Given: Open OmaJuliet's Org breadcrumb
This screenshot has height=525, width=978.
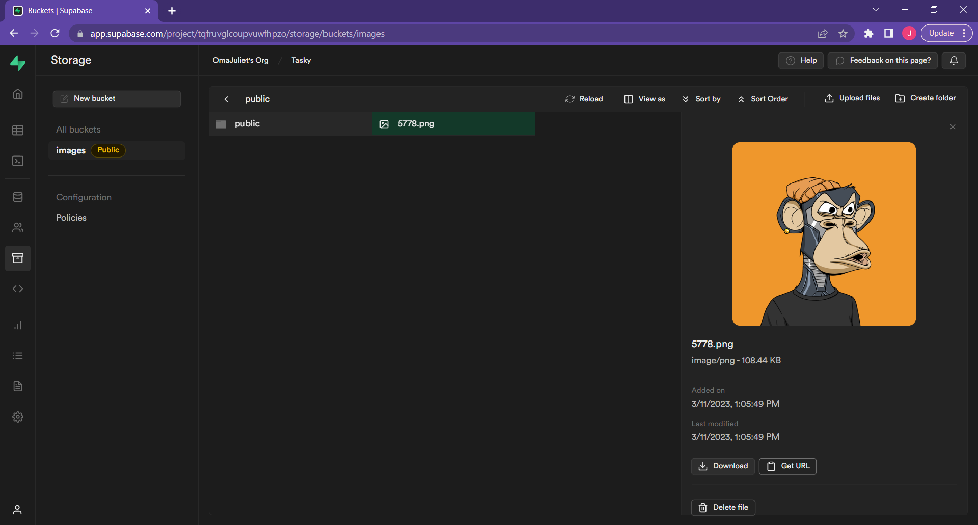Looking at the screenshot, I should click(240, 60).
